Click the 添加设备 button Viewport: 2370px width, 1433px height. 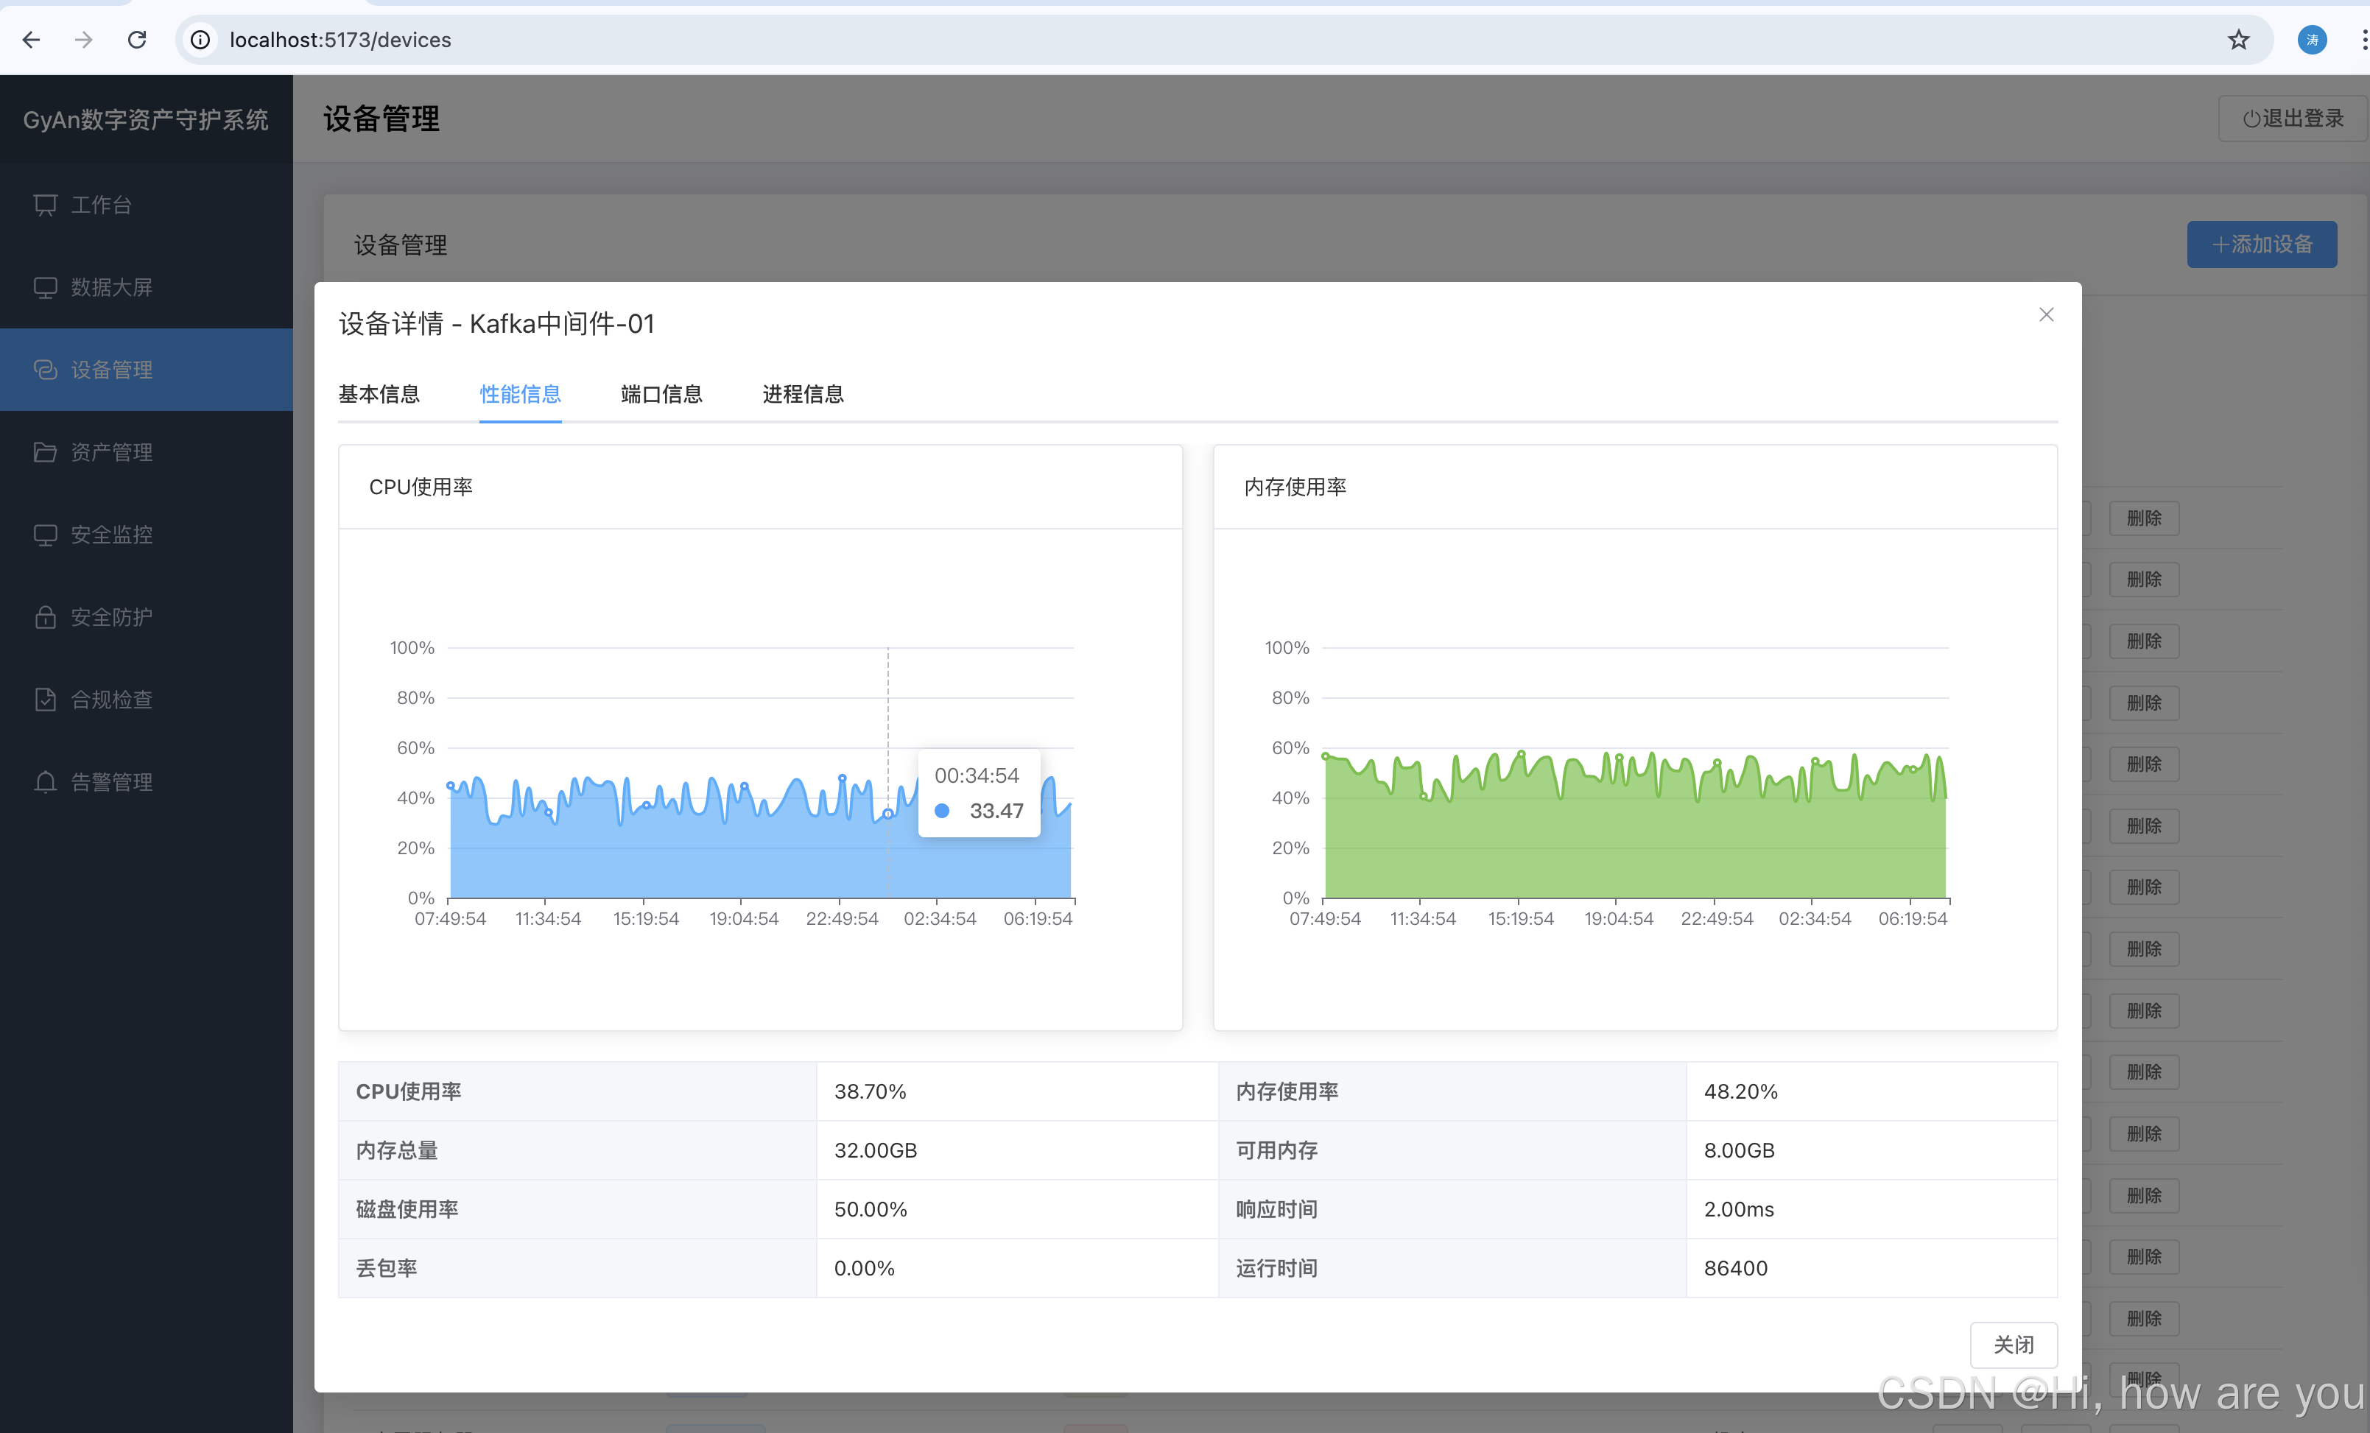[x=2261, y=244]
